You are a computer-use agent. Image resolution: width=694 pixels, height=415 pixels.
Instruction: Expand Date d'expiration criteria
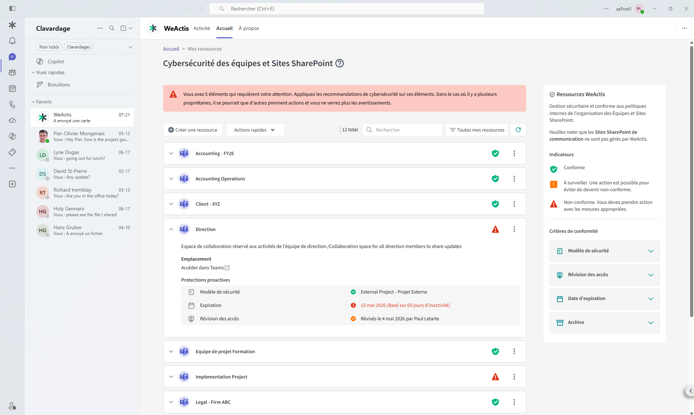[604, 299]
